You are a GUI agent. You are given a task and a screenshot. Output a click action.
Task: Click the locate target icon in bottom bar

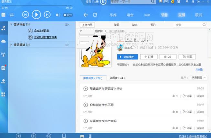[34, 136]
